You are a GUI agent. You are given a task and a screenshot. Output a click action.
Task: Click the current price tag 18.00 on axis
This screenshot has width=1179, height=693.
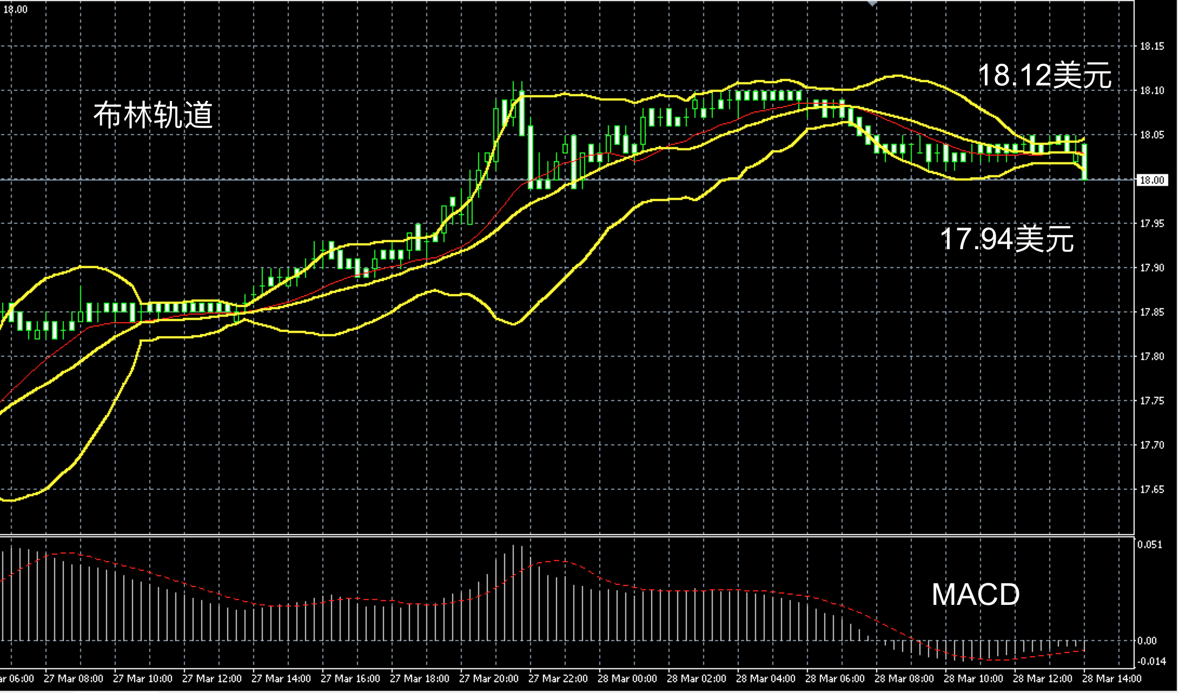(1151, 180)
